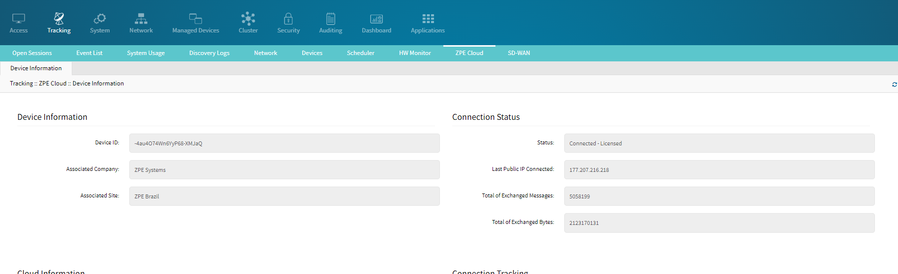Open the SD-WAN tab
Screen dimensions: 898x274
coord(519,53)
